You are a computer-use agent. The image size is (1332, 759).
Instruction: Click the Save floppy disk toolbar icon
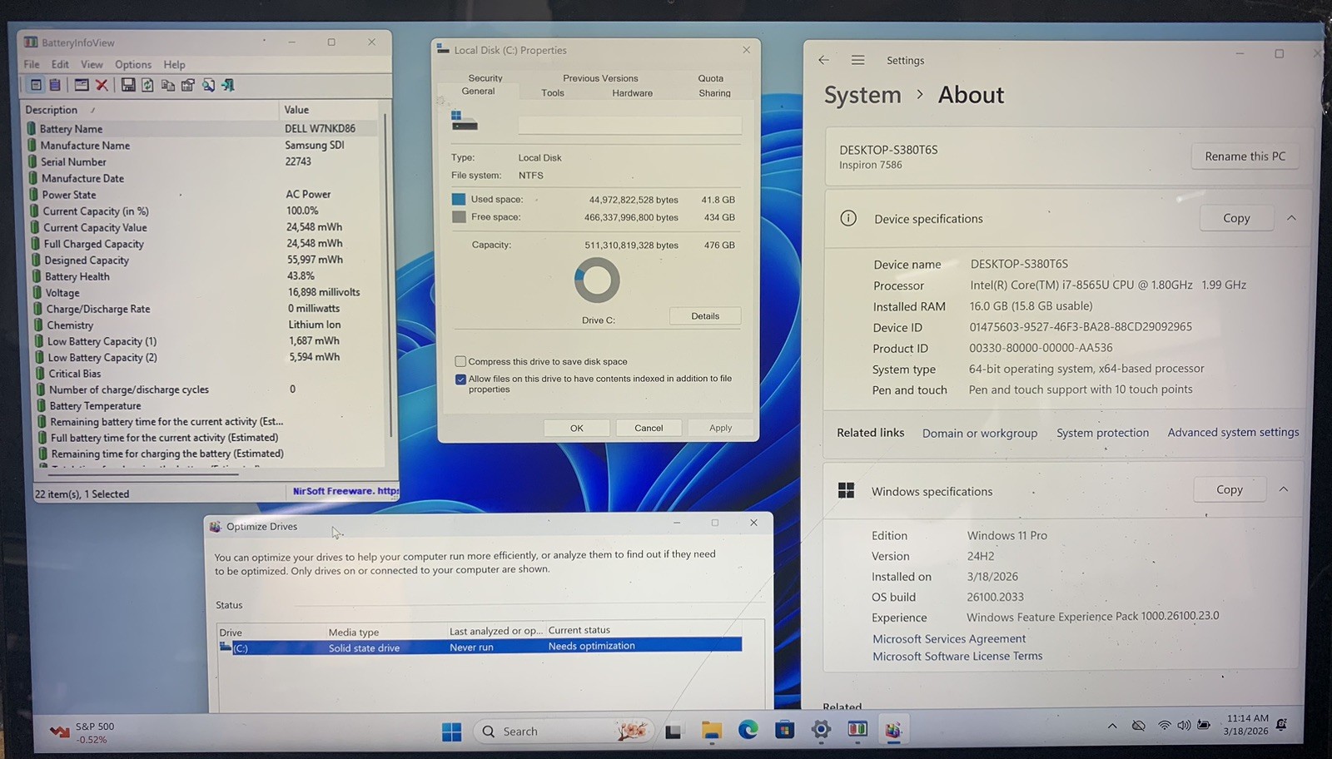[x=128, y=85]
